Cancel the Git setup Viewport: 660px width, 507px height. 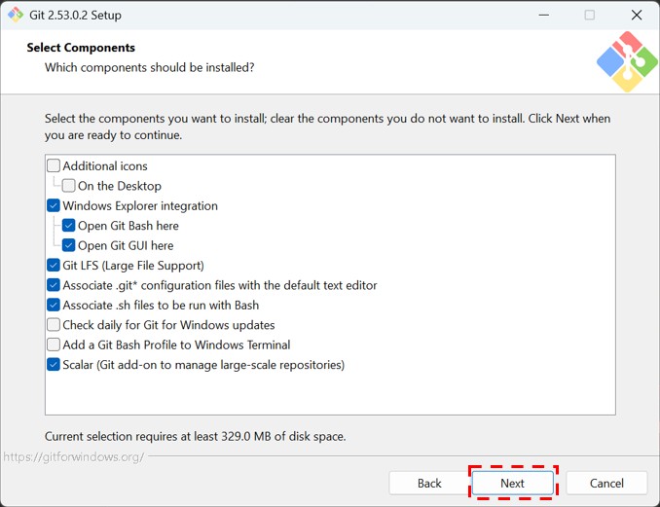606,484
